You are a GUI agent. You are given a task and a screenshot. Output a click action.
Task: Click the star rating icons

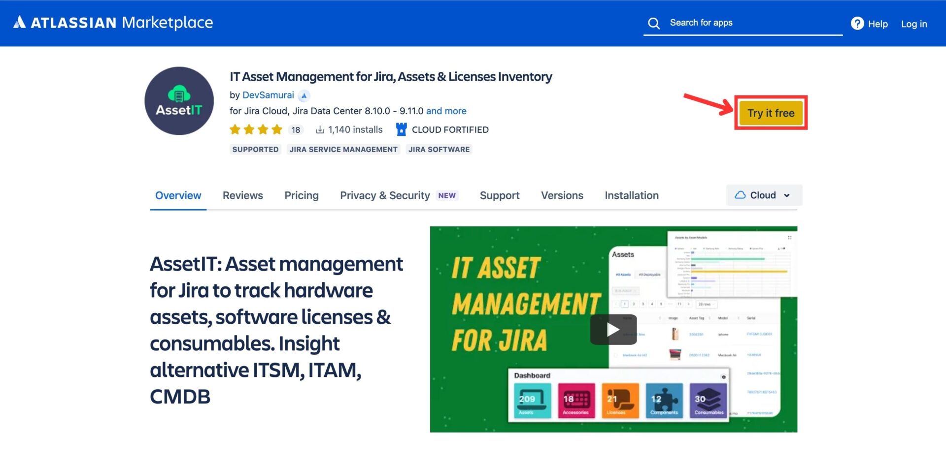(256, 129)
